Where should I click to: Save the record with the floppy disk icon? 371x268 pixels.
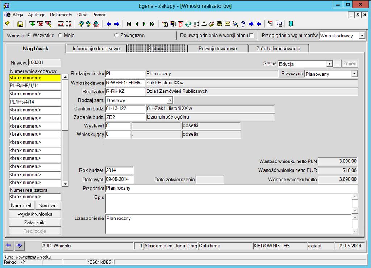pos(20,24)
